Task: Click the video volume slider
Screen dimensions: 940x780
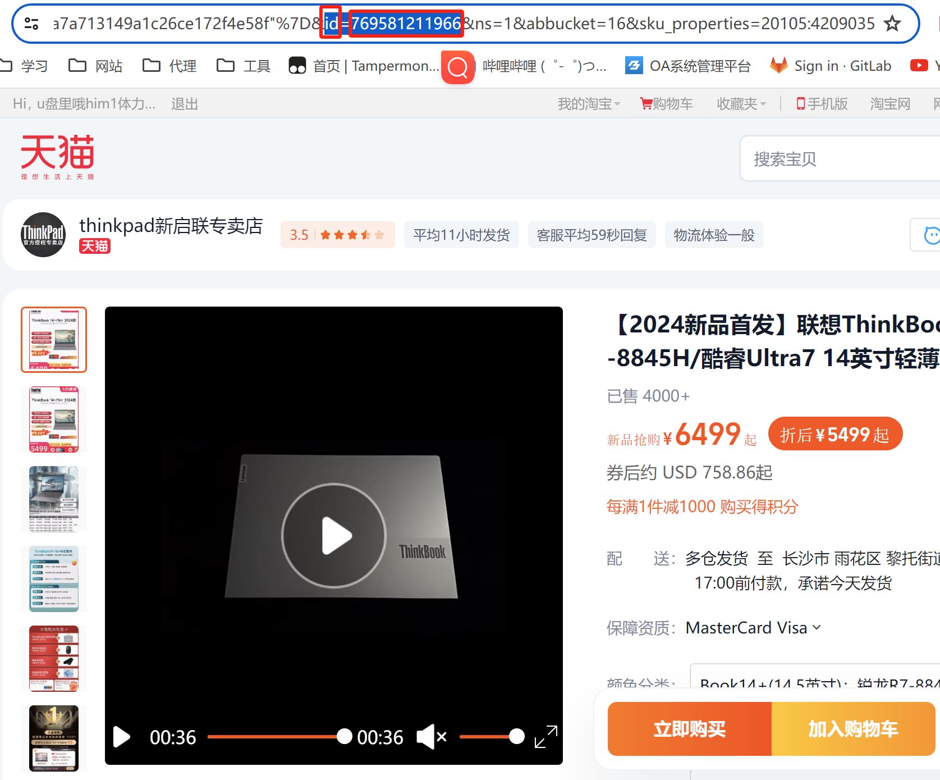Action: pyautogui.click(x=492, y=737)
